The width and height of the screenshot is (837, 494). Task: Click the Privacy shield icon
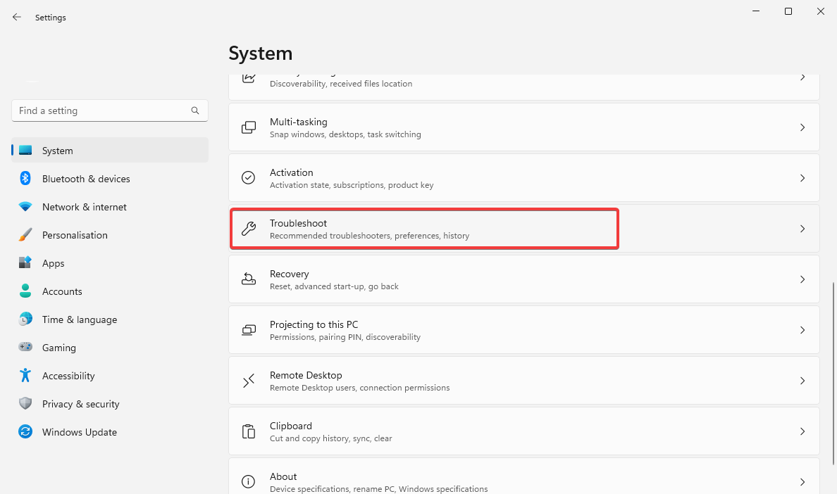[x=25, y=403]
